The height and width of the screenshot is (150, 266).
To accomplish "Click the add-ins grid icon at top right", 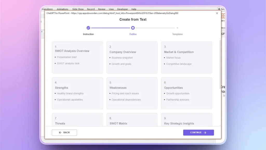I will [223, 16].
